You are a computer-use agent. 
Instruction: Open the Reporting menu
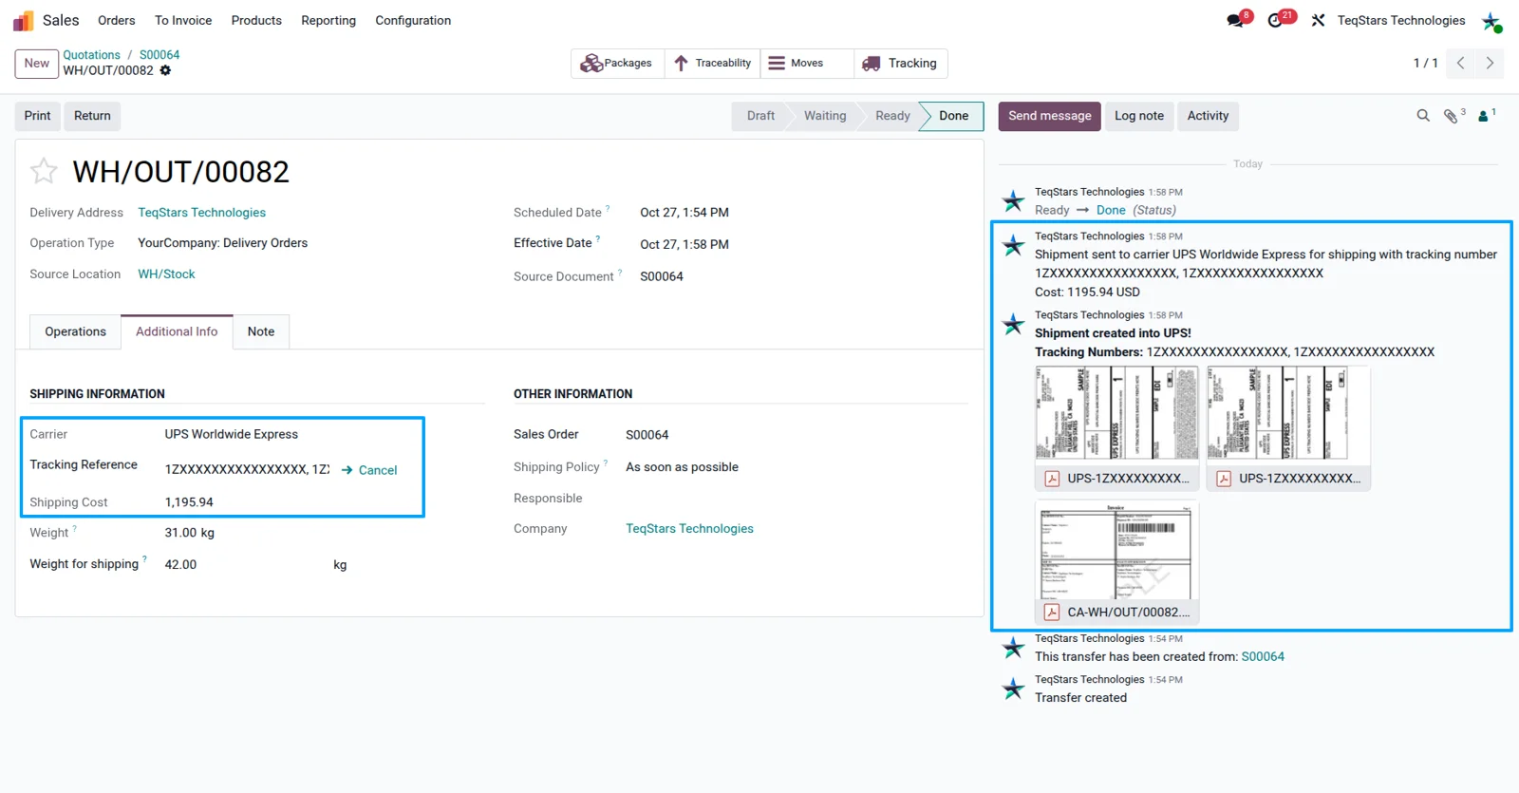point(328,21)
